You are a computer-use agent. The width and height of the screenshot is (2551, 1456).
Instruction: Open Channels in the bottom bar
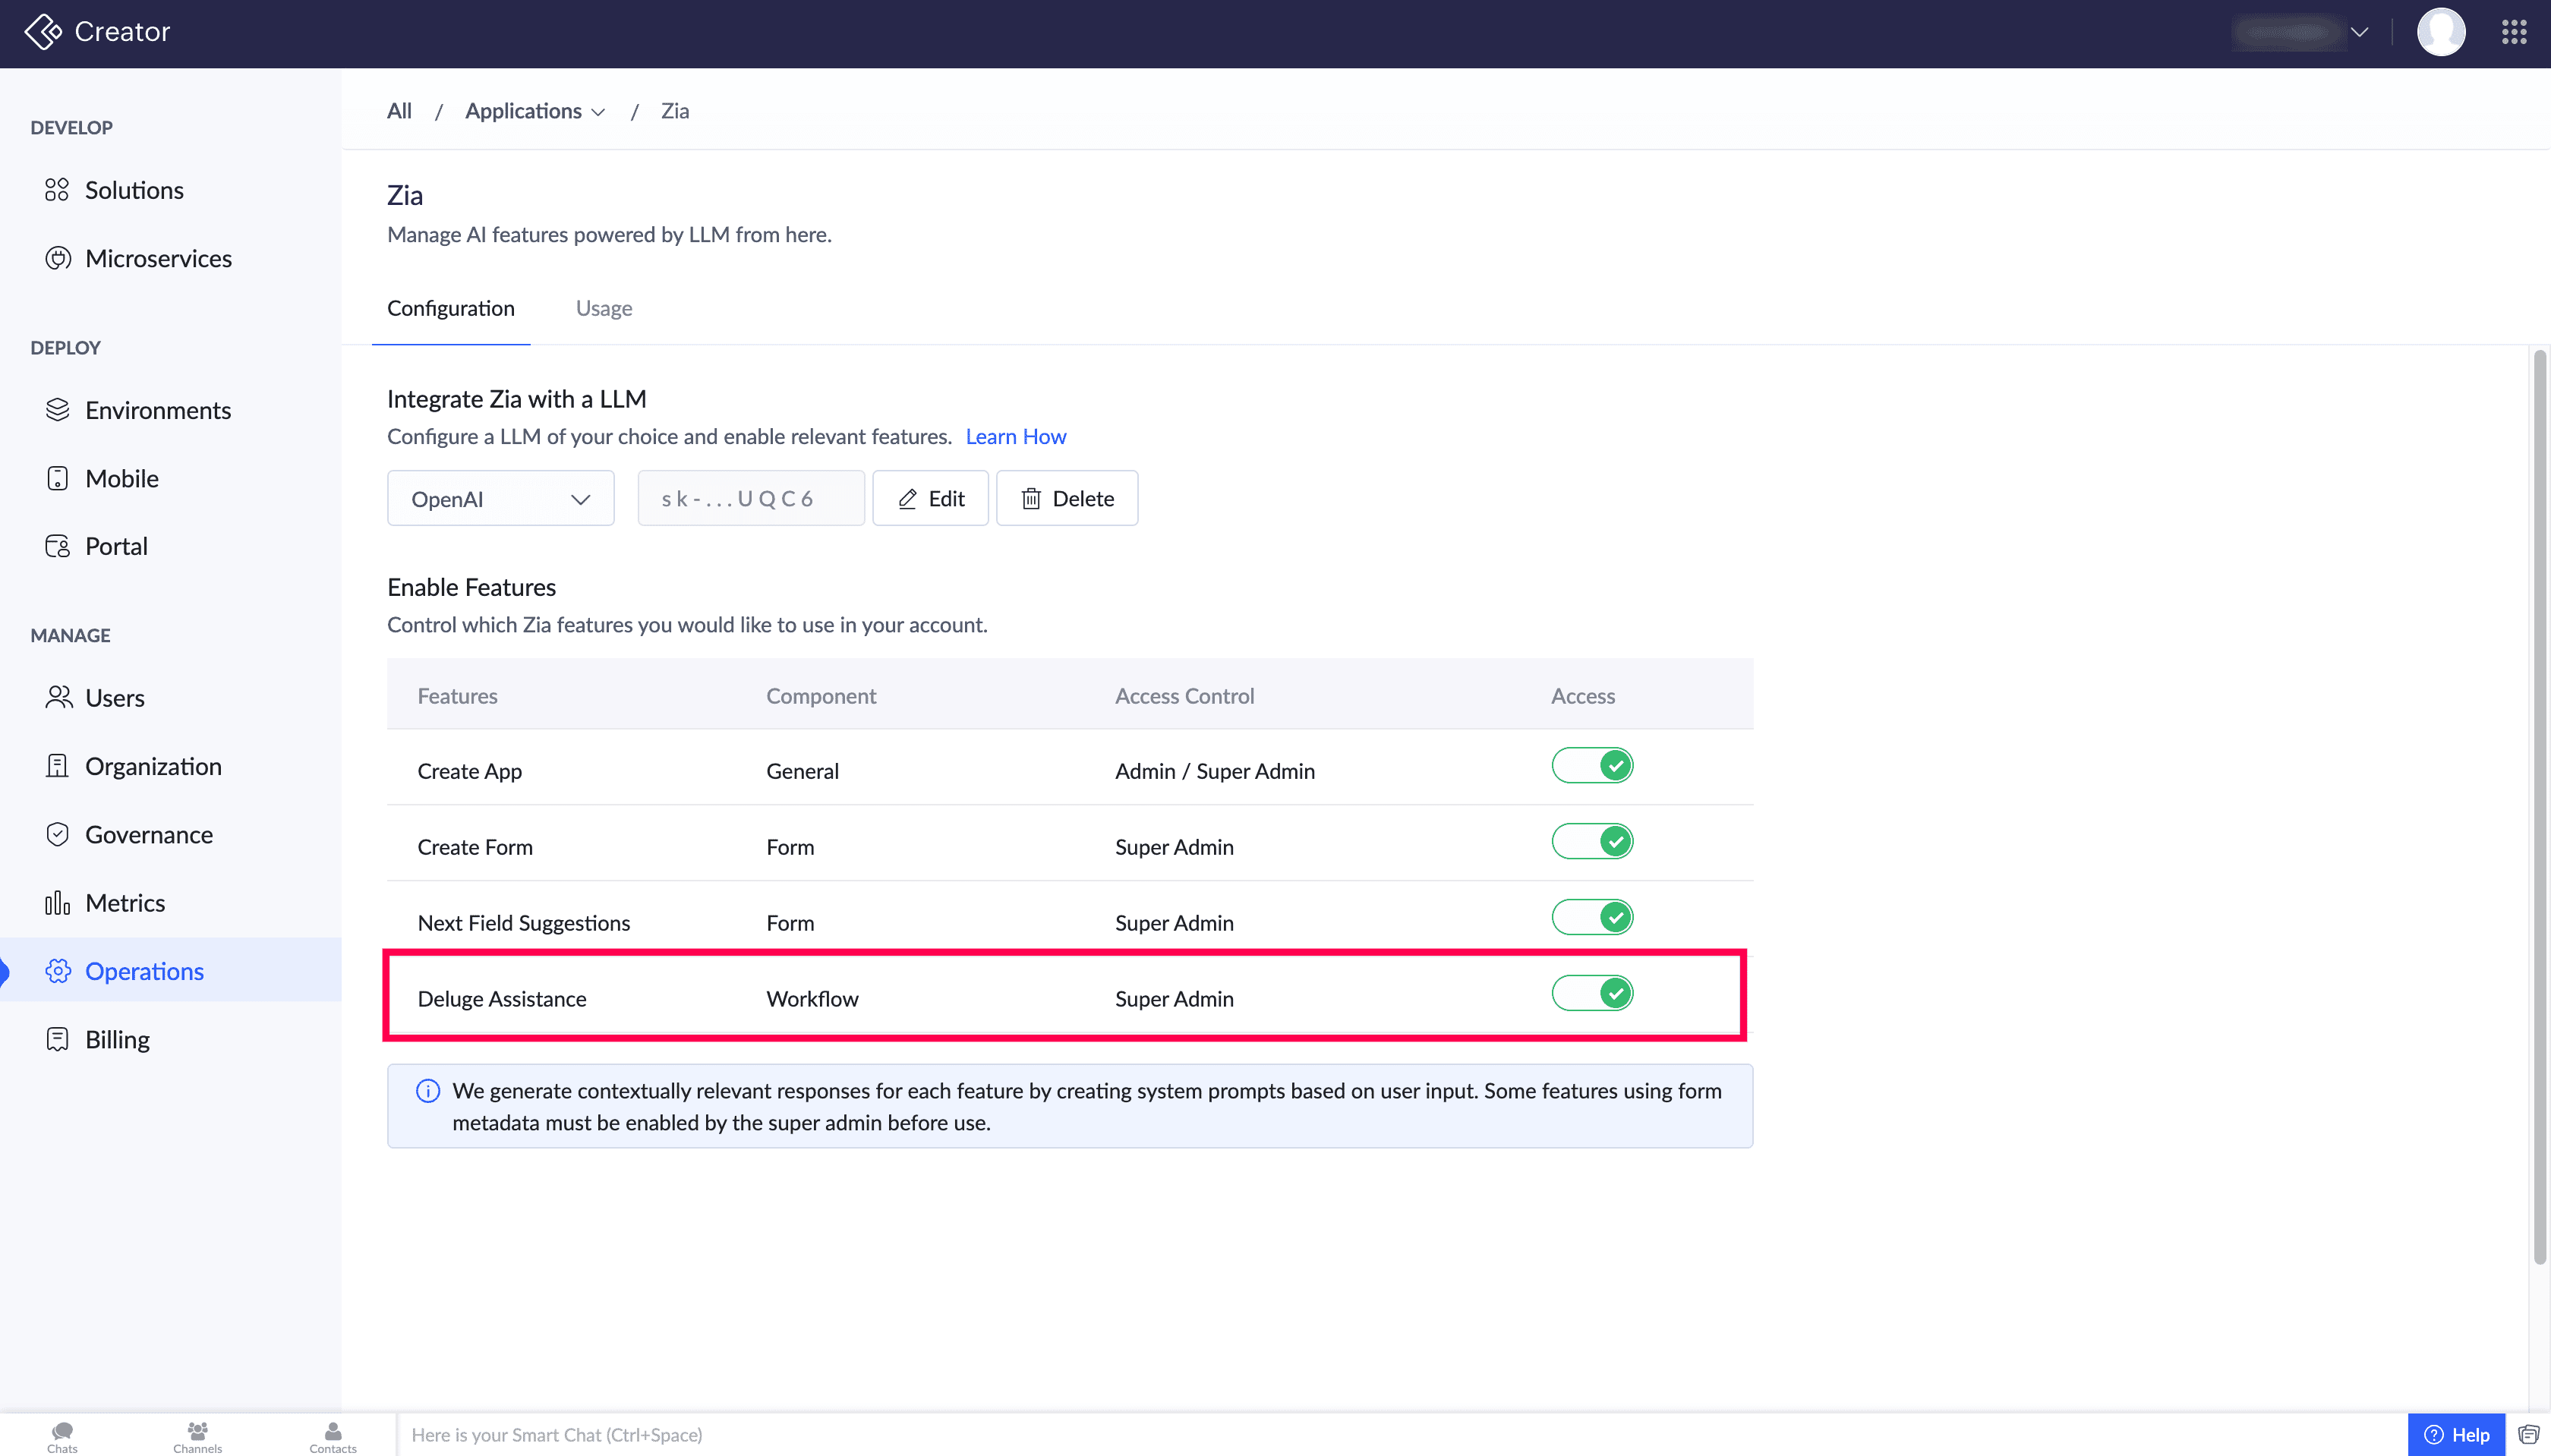pos(197,1436)
